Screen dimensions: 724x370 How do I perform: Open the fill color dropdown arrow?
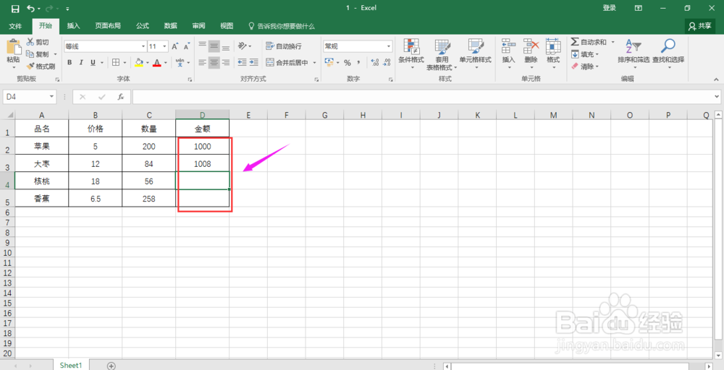pos(147,63)
